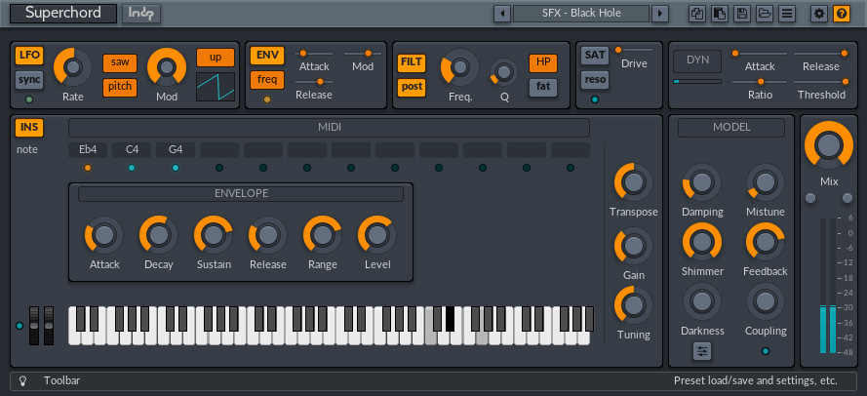Click the black pressed key on keyboard

click(451, 319)
